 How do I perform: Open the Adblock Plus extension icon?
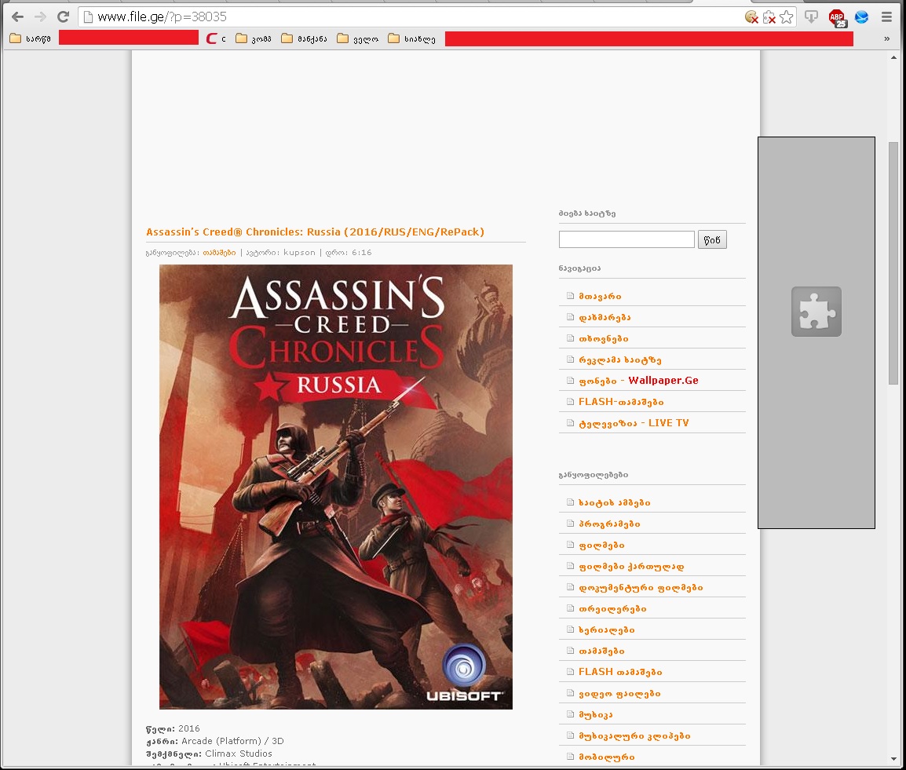(838, 17)
